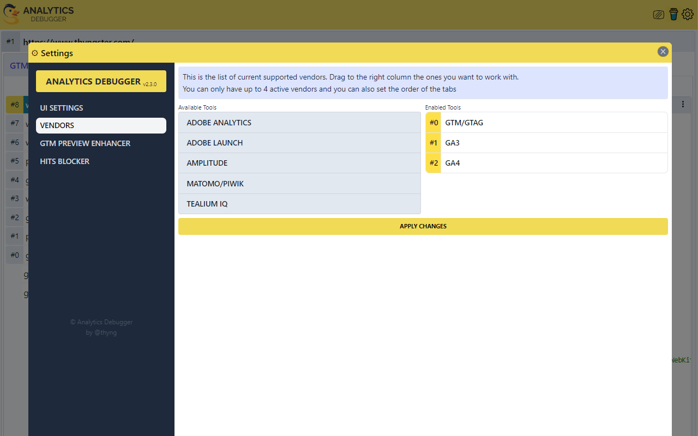The image size is (698, 436).
Task: Click the Analytics Debugger duck logo
Action: pyautogui.click(x=11, y=14)
